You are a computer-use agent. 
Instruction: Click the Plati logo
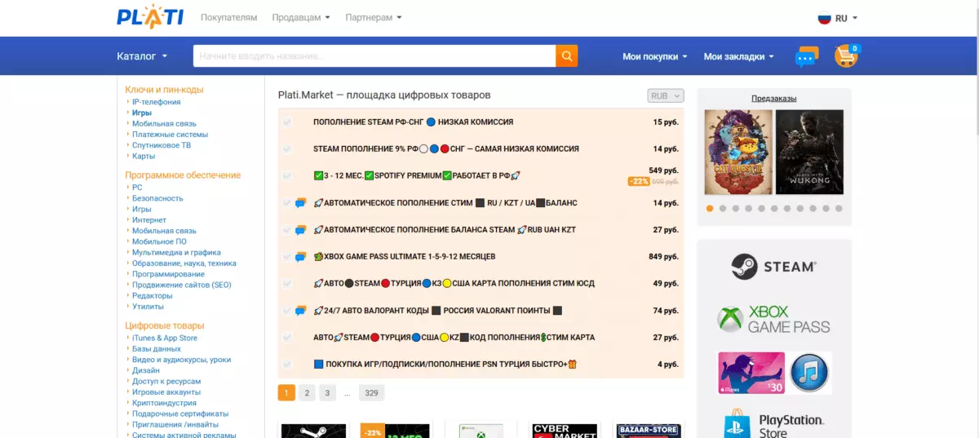[x=150, y=17]
